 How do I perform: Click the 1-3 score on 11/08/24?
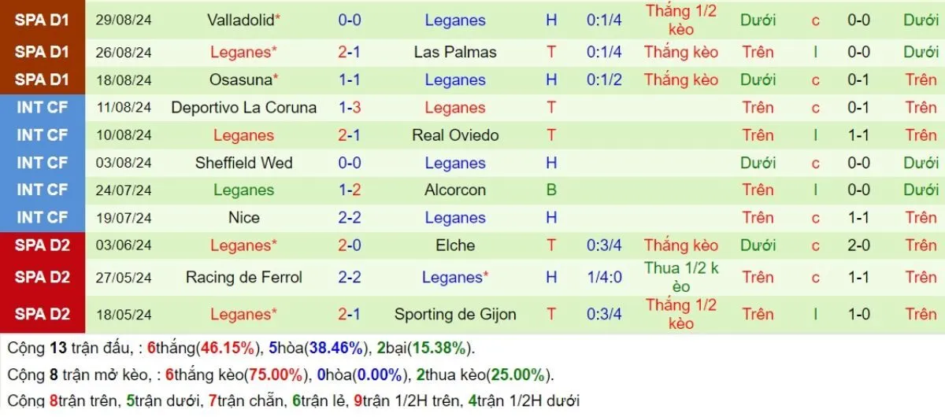click(x=350, y=108)
